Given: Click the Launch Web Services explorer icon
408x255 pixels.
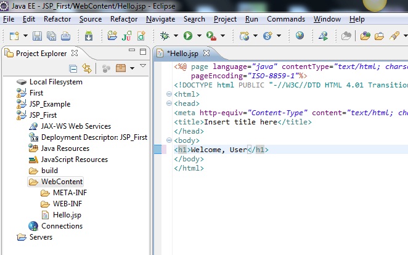Looking at the screenshot, I should click(x=323, y=36).
